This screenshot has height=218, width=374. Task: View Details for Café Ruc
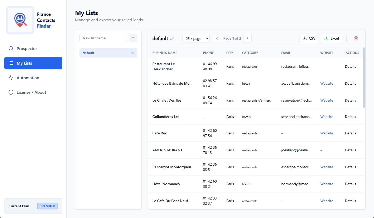coord(350,133)
